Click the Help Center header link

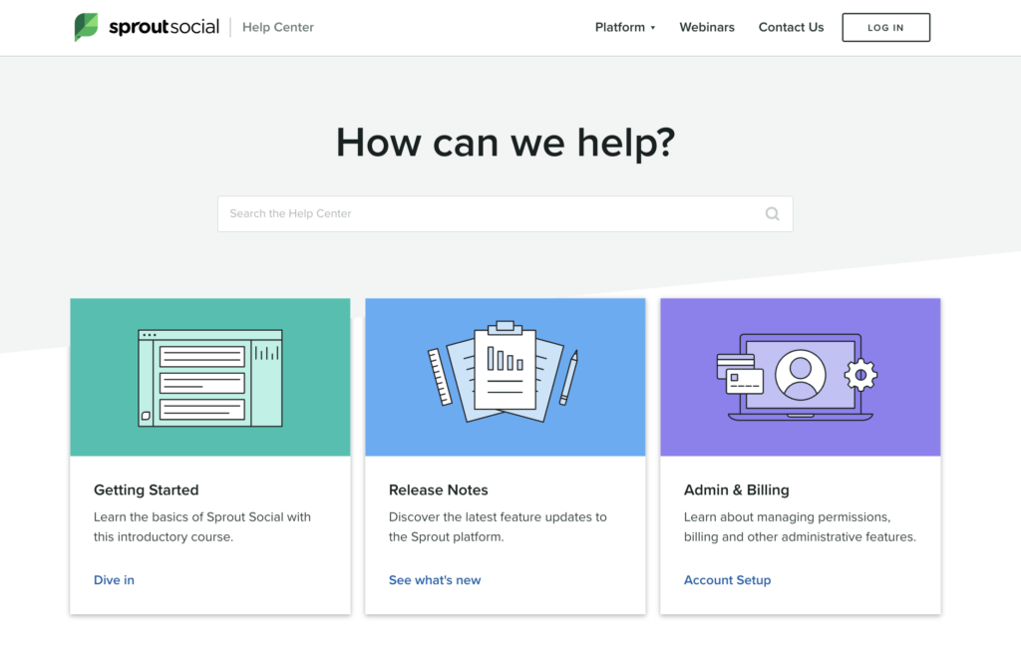(278, 27)
